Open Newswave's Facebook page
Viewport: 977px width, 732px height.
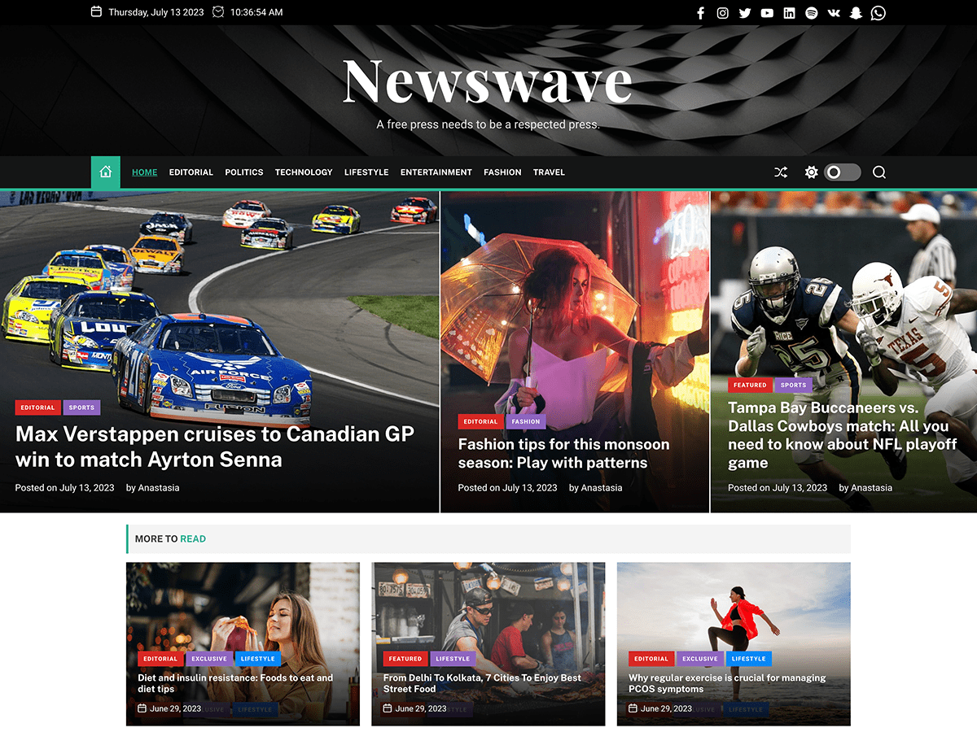click(700, 12)
